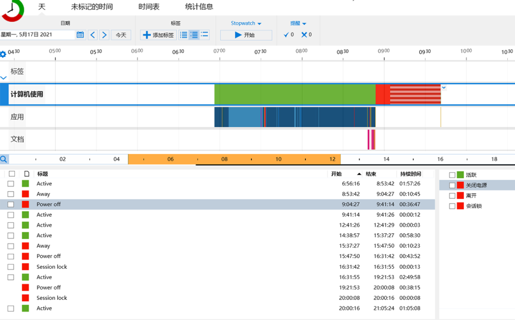Select the third list view mode icon
This screenshot has width=515, height=320.
[204, 34]
